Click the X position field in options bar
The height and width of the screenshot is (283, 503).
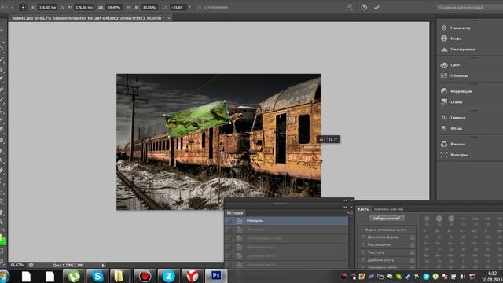coord(47,7)
